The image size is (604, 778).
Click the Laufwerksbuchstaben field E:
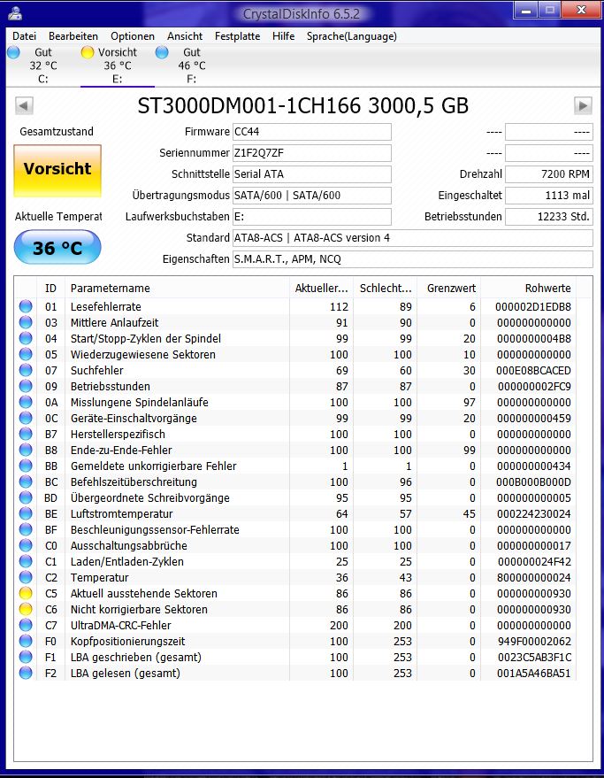[x=312, y=216]
